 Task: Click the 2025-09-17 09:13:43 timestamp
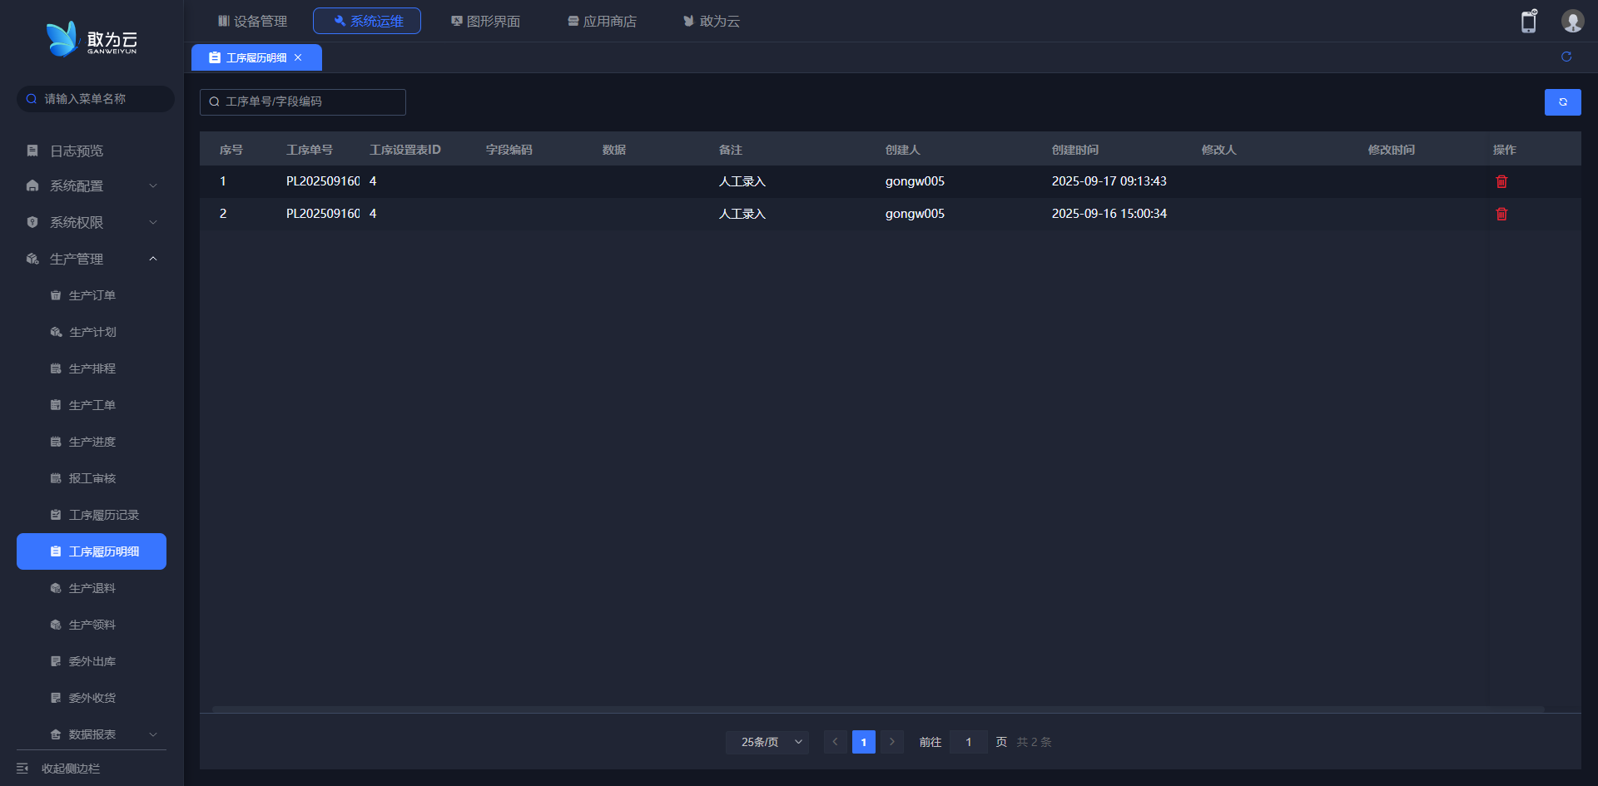(x=1109, y=181)
